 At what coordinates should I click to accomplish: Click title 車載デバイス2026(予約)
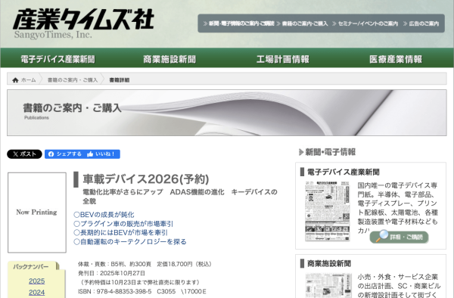[145, 178]
